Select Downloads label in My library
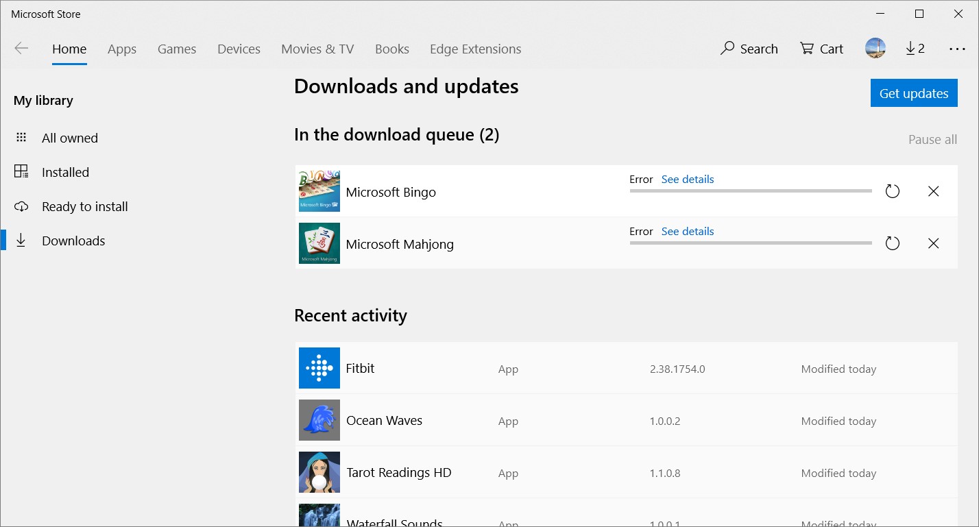Screen dimensions: 979x527 73,241
